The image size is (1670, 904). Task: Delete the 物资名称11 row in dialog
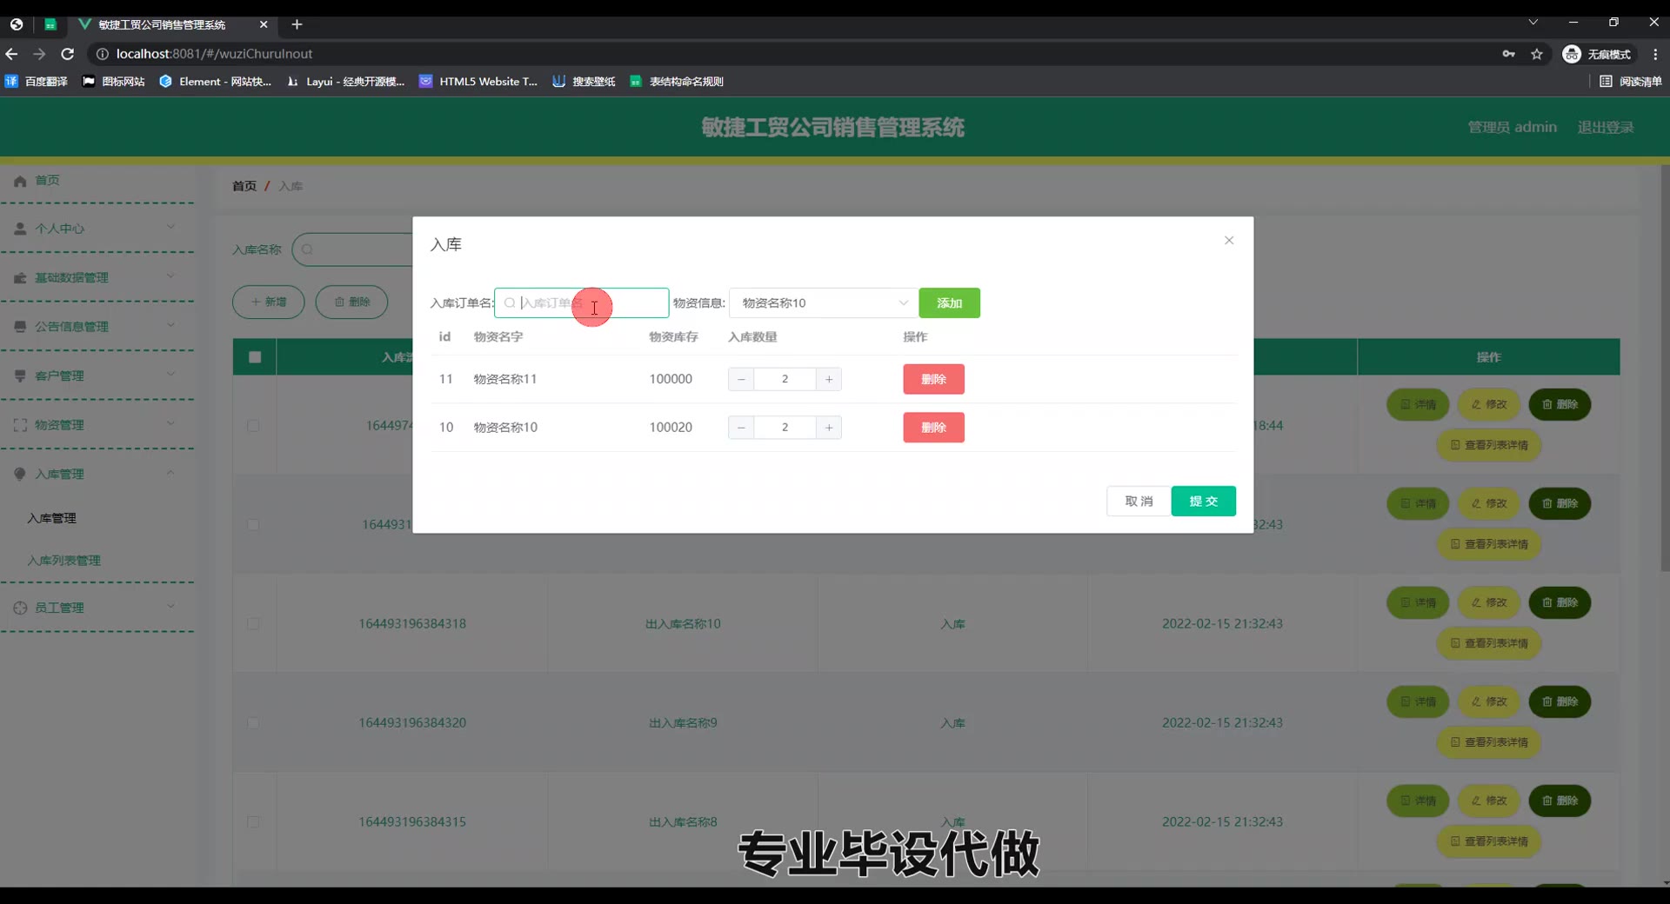pos(933,379)
